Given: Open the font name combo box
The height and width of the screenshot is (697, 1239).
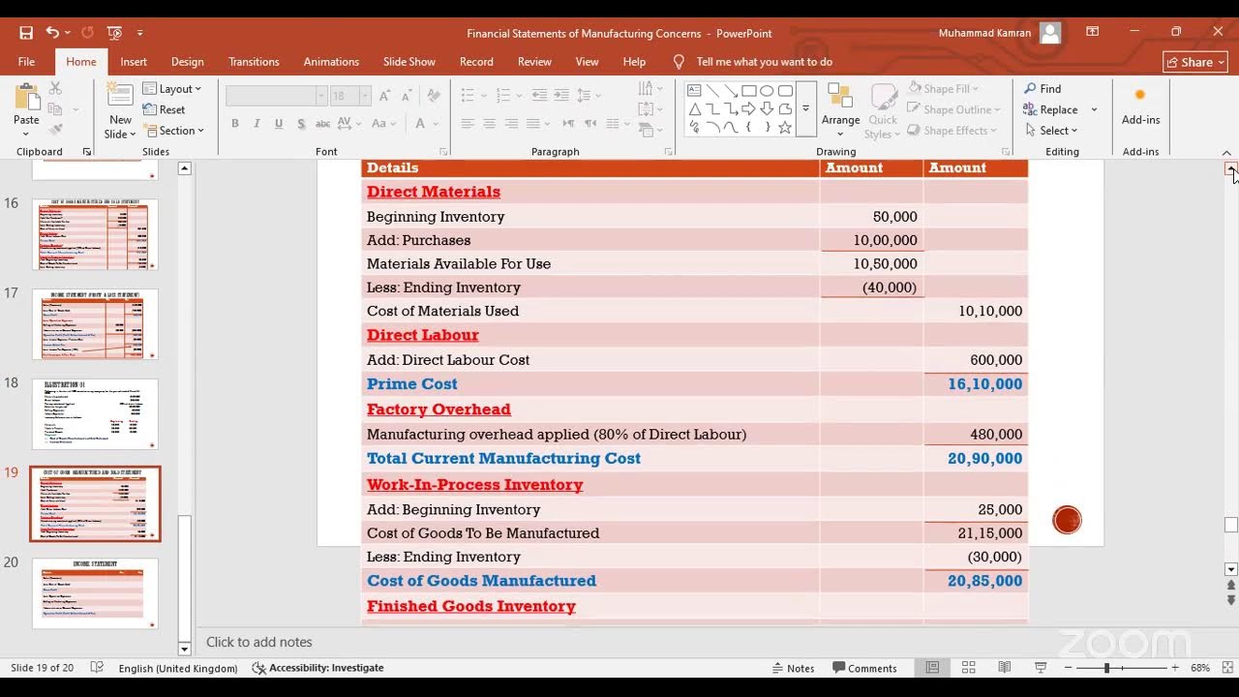Looking at the screenshot, I should pyautogui.click(x=276, y=96).
